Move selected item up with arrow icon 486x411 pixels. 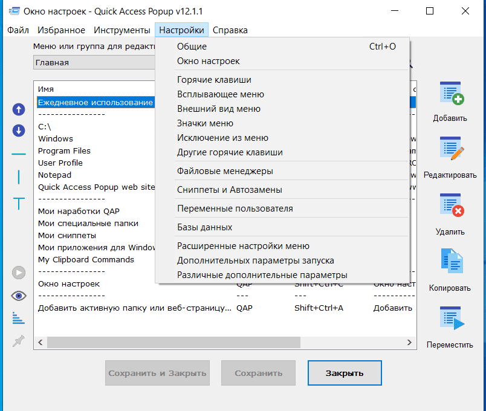pos(19,109)
